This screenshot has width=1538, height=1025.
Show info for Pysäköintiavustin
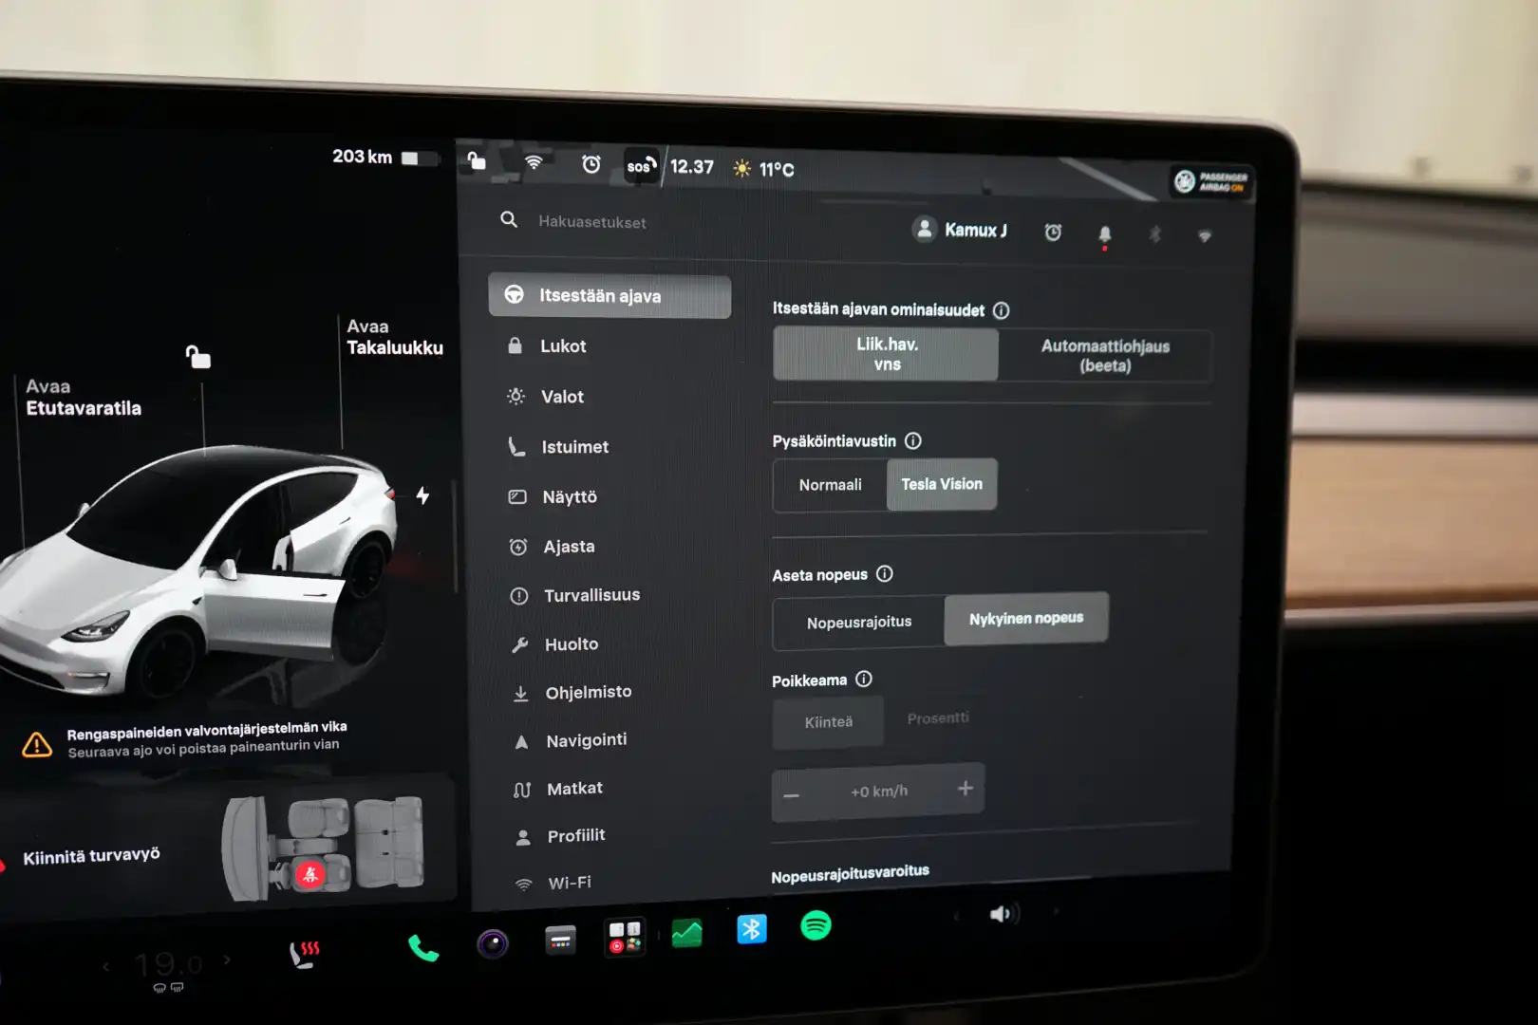click(x=912, y=440)
